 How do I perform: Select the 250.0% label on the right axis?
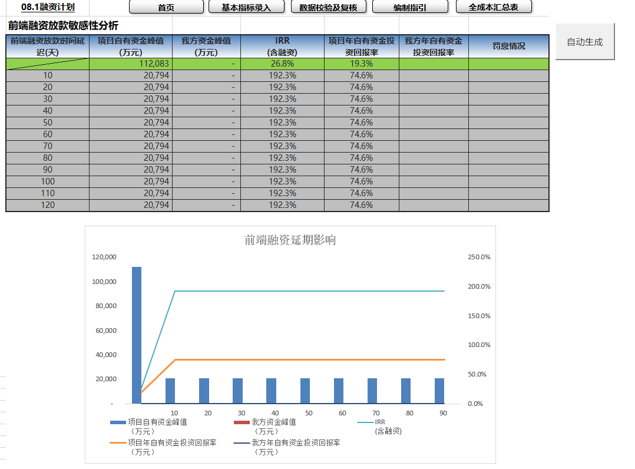point(478,257)
